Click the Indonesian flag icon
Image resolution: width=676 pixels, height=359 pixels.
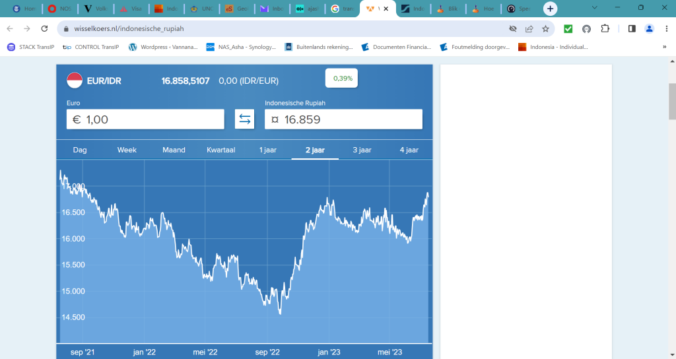tap(75, 81)
